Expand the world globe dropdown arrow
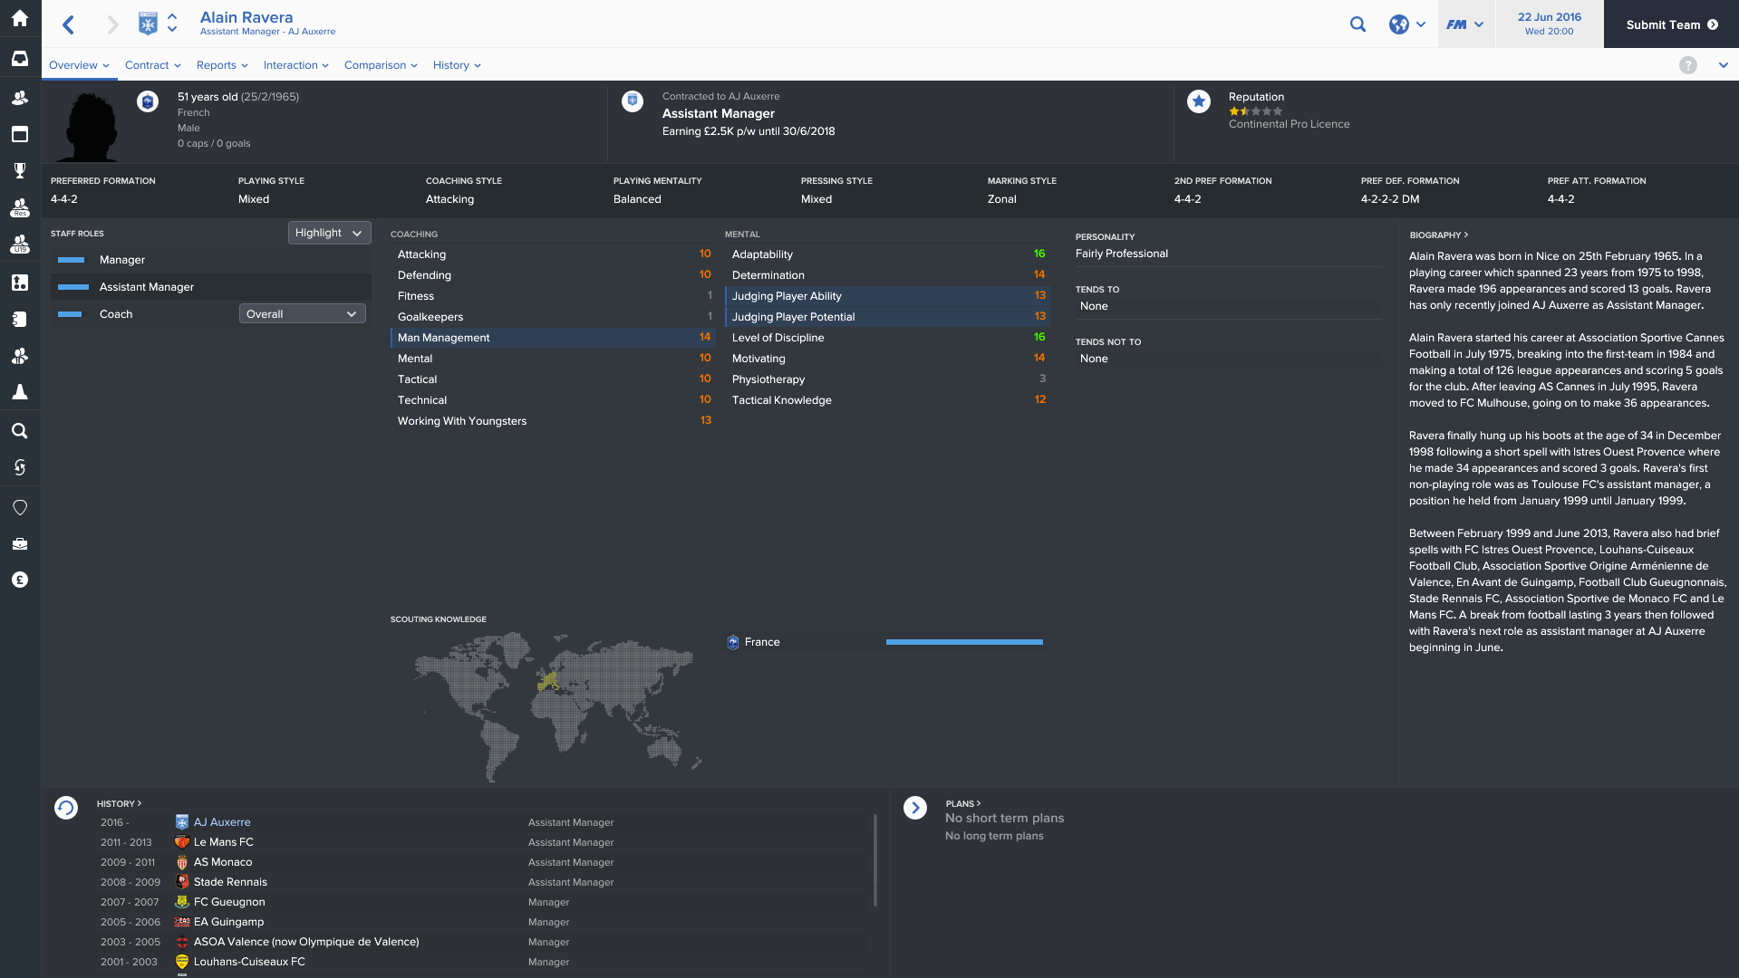The width and height of the screenshot is (1739, 978). click(1421, 24)
